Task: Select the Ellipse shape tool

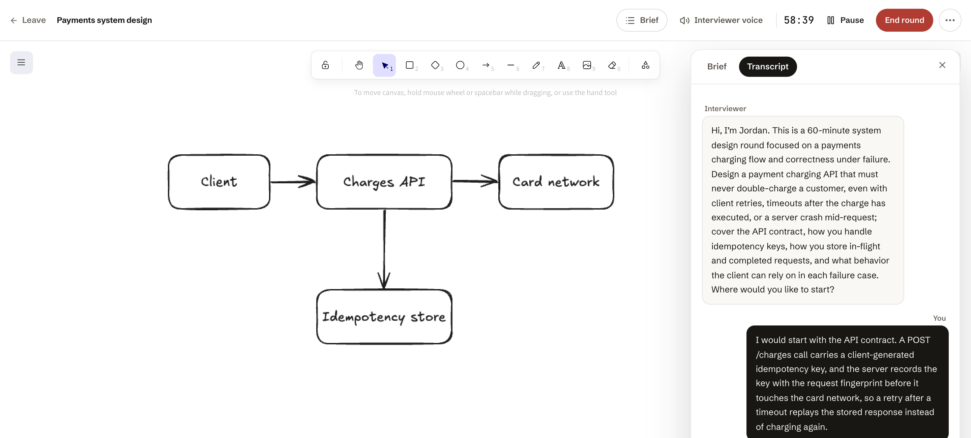Action: tap(460, 65)
